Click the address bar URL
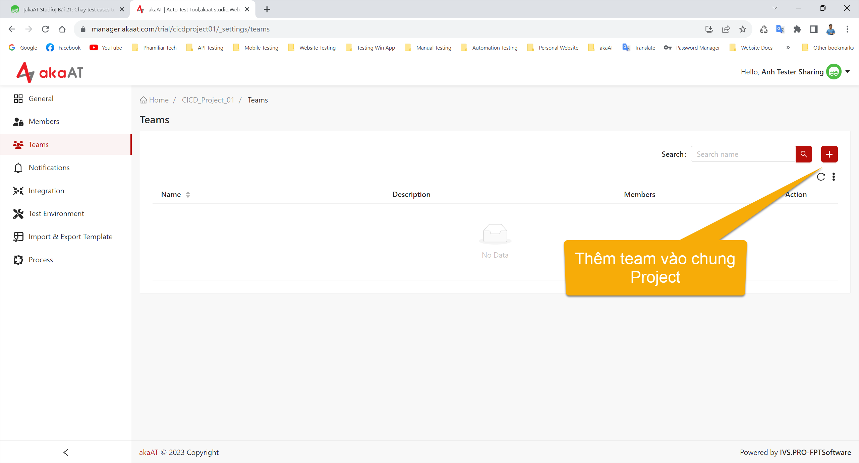 (x=180, y=29)
